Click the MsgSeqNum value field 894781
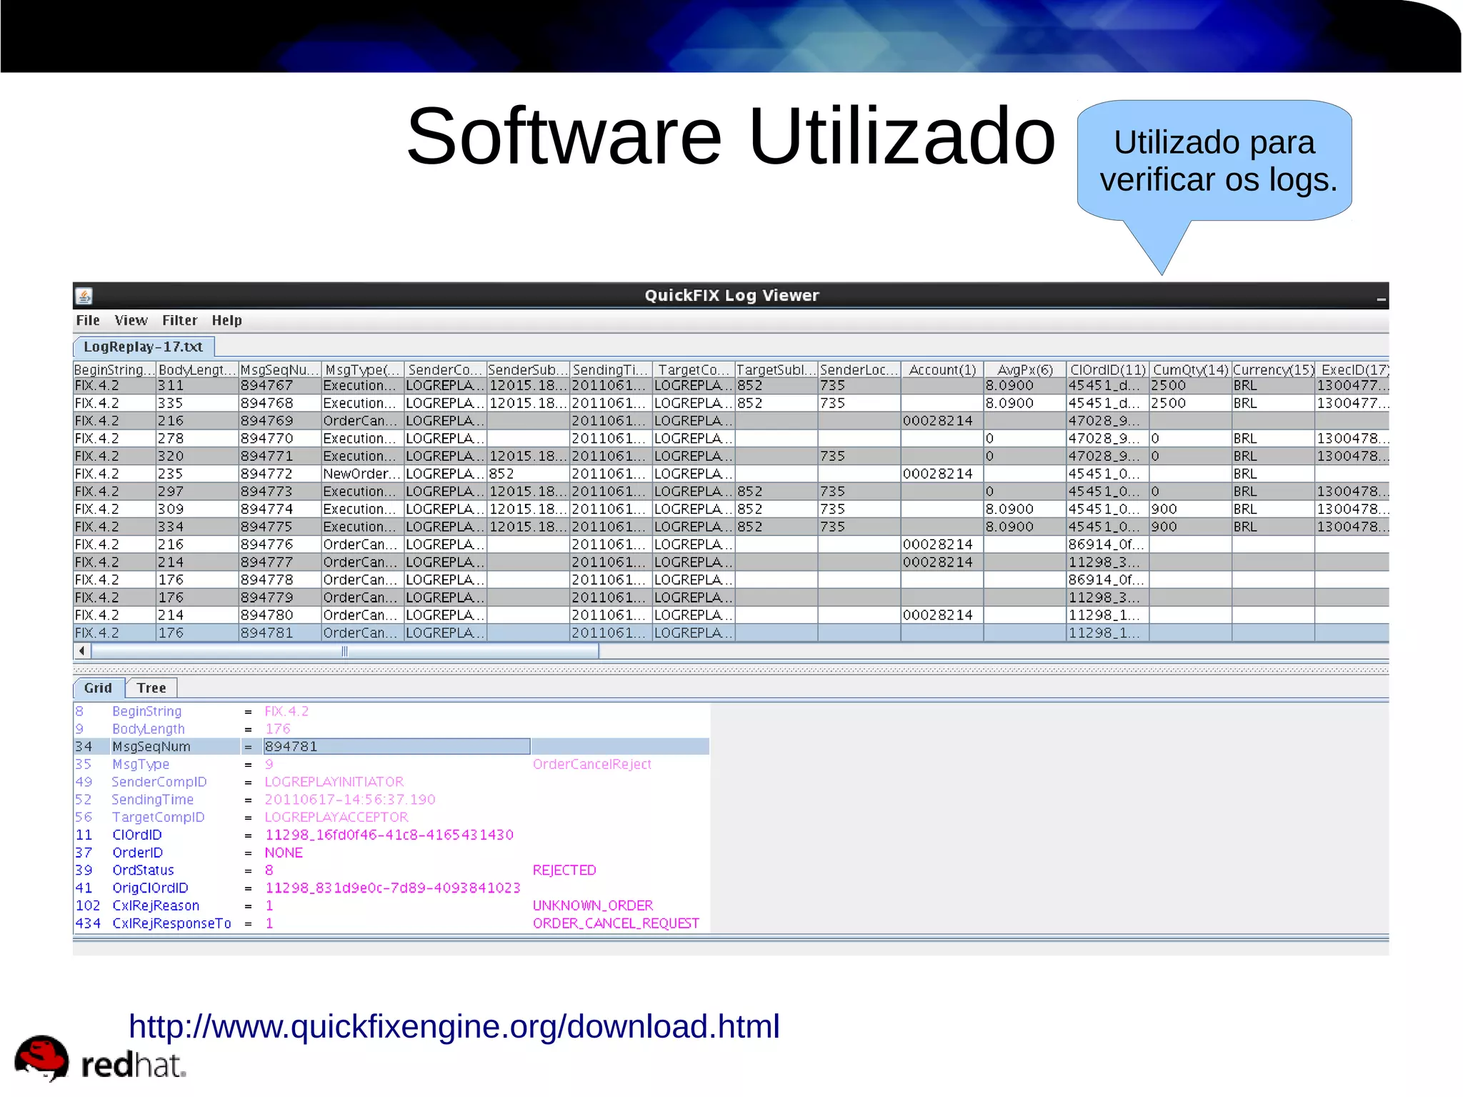 pyautogui.click(x=396, y=746)
